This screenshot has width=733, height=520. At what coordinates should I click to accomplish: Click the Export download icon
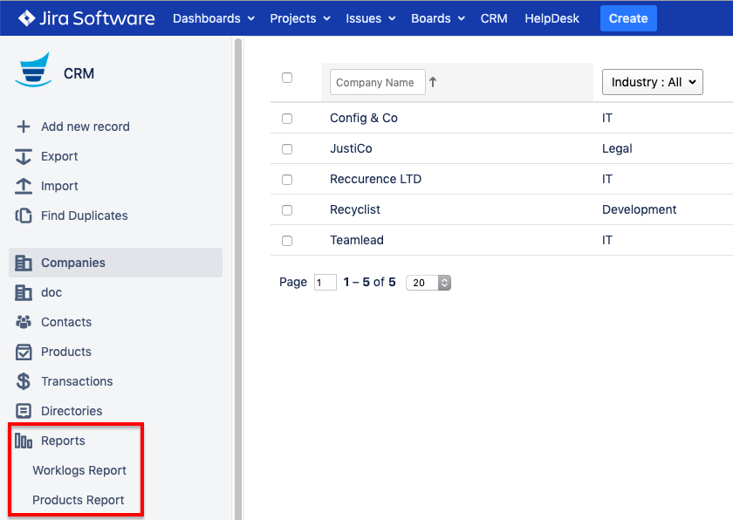point(24,156)
